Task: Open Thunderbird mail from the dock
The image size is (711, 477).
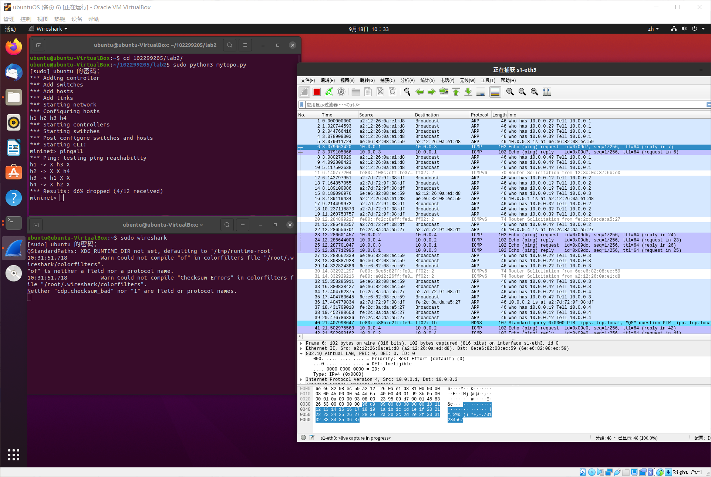Action: point(14,72)
